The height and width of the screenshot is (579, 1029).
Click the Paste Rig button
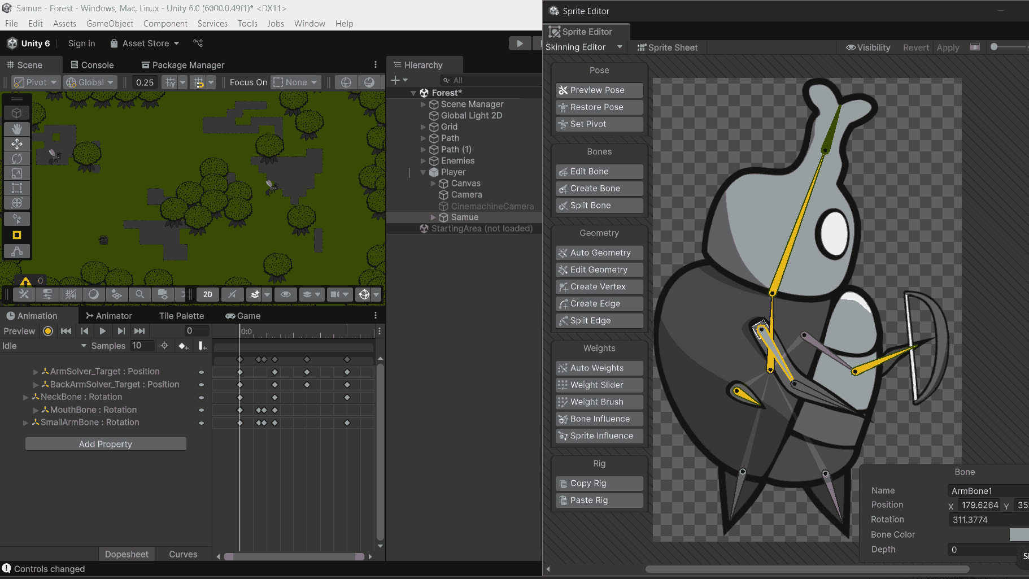599,500
